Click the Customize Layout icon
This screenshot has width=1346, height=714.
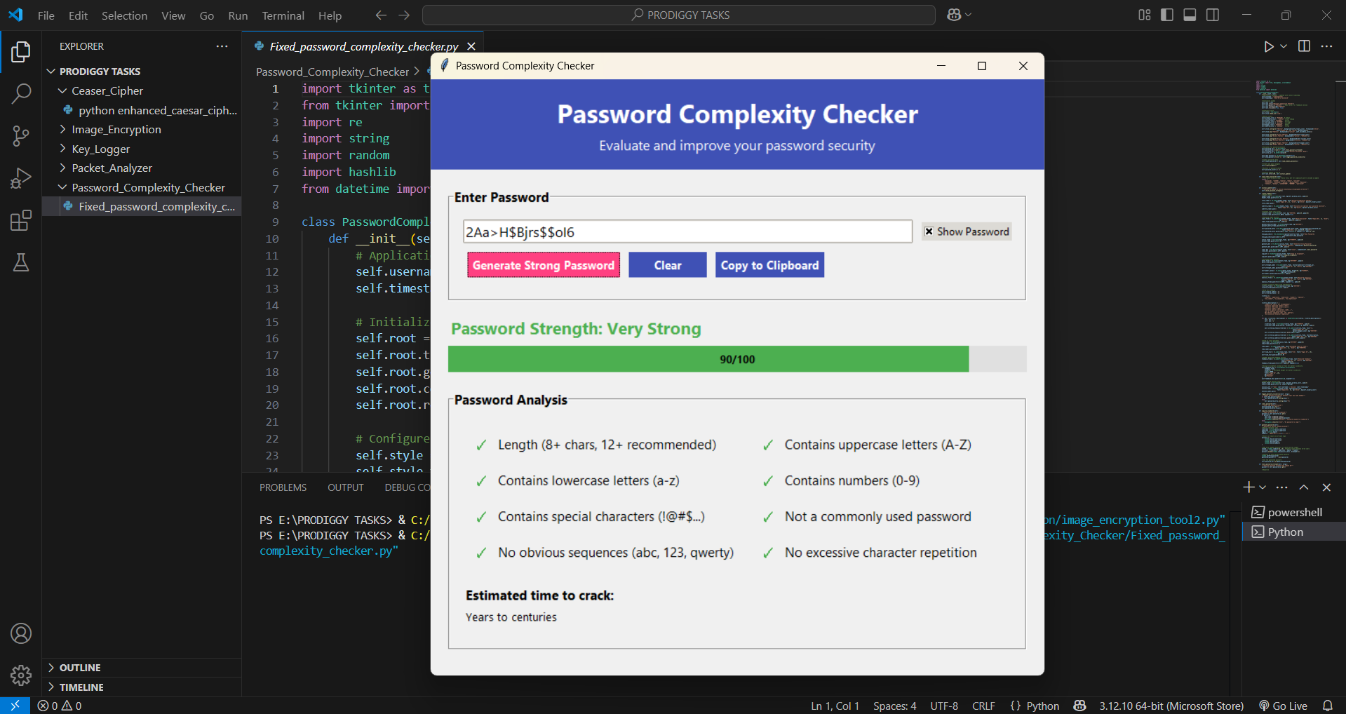click(1145, 15)
